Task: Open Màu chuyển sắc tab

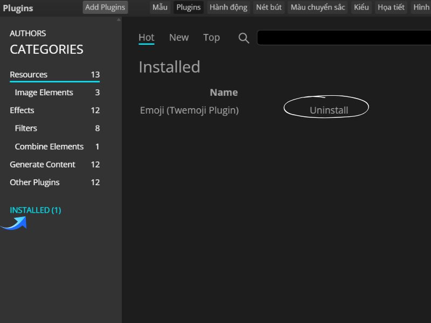Action: 318,7
